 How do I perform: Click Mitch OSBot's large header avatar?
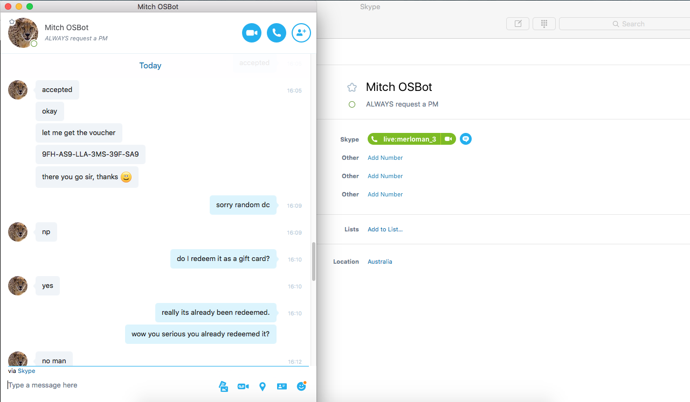[23, 33]
